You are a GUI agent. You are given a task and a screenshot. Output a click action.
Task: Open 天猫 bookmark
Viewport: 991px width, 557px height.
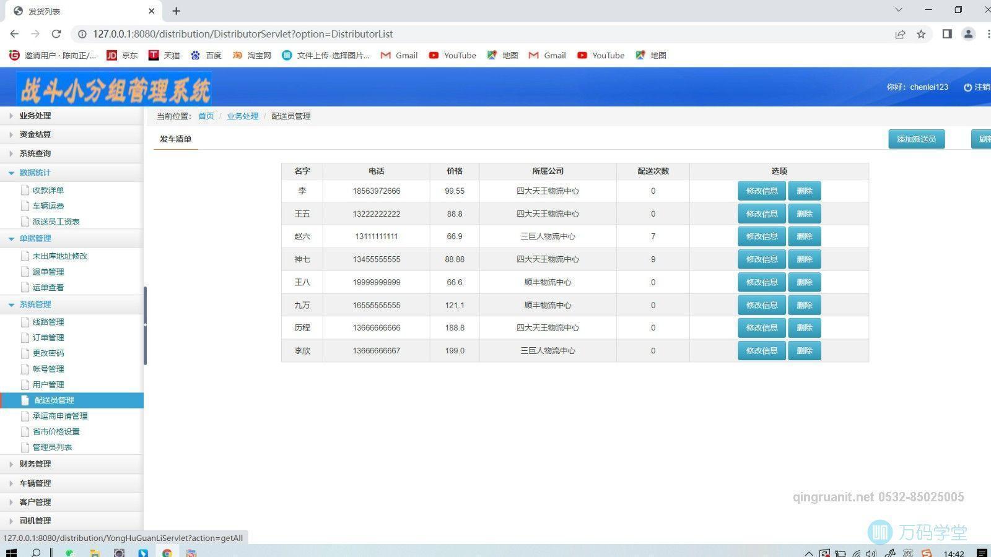(x=164, y=55)
